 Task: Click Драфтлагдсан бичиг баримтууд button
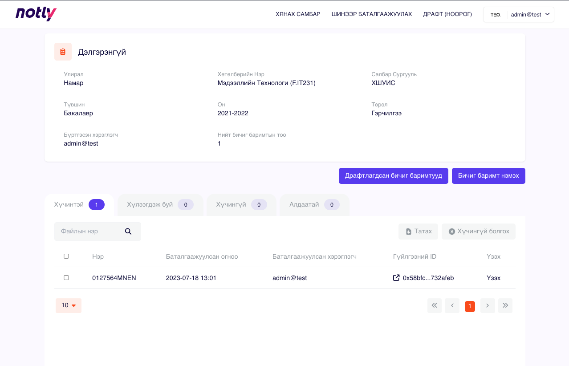393,176
